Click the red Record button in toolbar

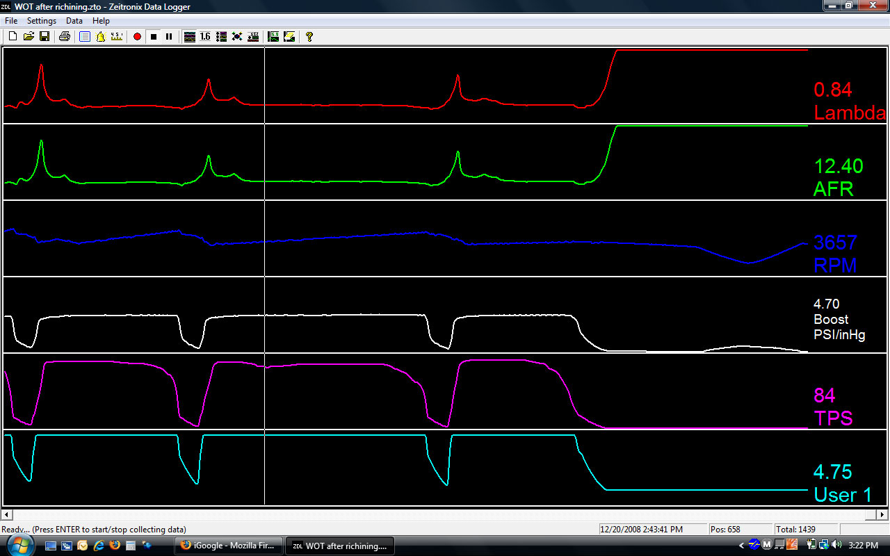tap(137, 36)
